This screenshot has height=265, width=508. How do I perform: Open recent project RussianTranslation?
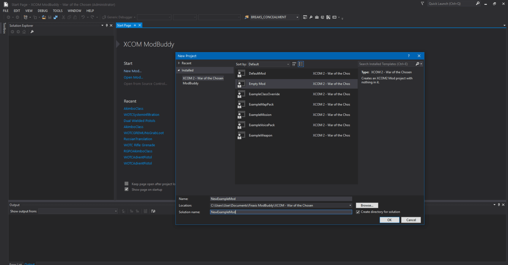pos(138,139)
